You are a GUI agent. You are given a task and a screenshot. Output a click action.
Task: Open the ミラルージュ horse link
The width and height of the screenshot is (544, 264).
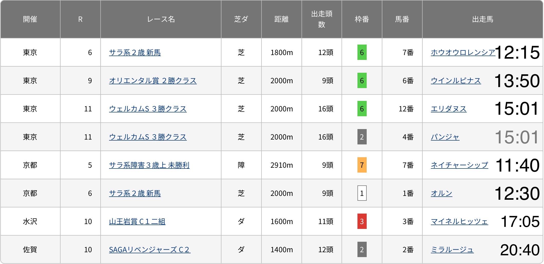click(452, 250)
